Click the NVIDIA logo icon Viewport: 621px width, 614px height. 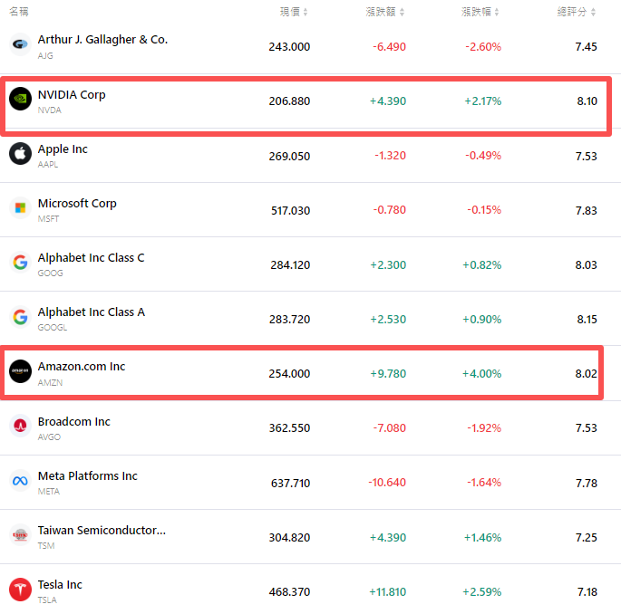[20, 99]
